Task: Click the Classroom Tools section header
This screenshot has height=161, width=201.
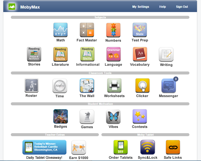Action: [x=100, y=73]
